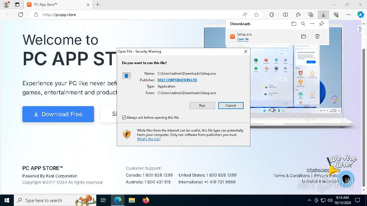Open the Copilot sidebar icon
The image size is (367, 206).
click(x=360, y=15)
